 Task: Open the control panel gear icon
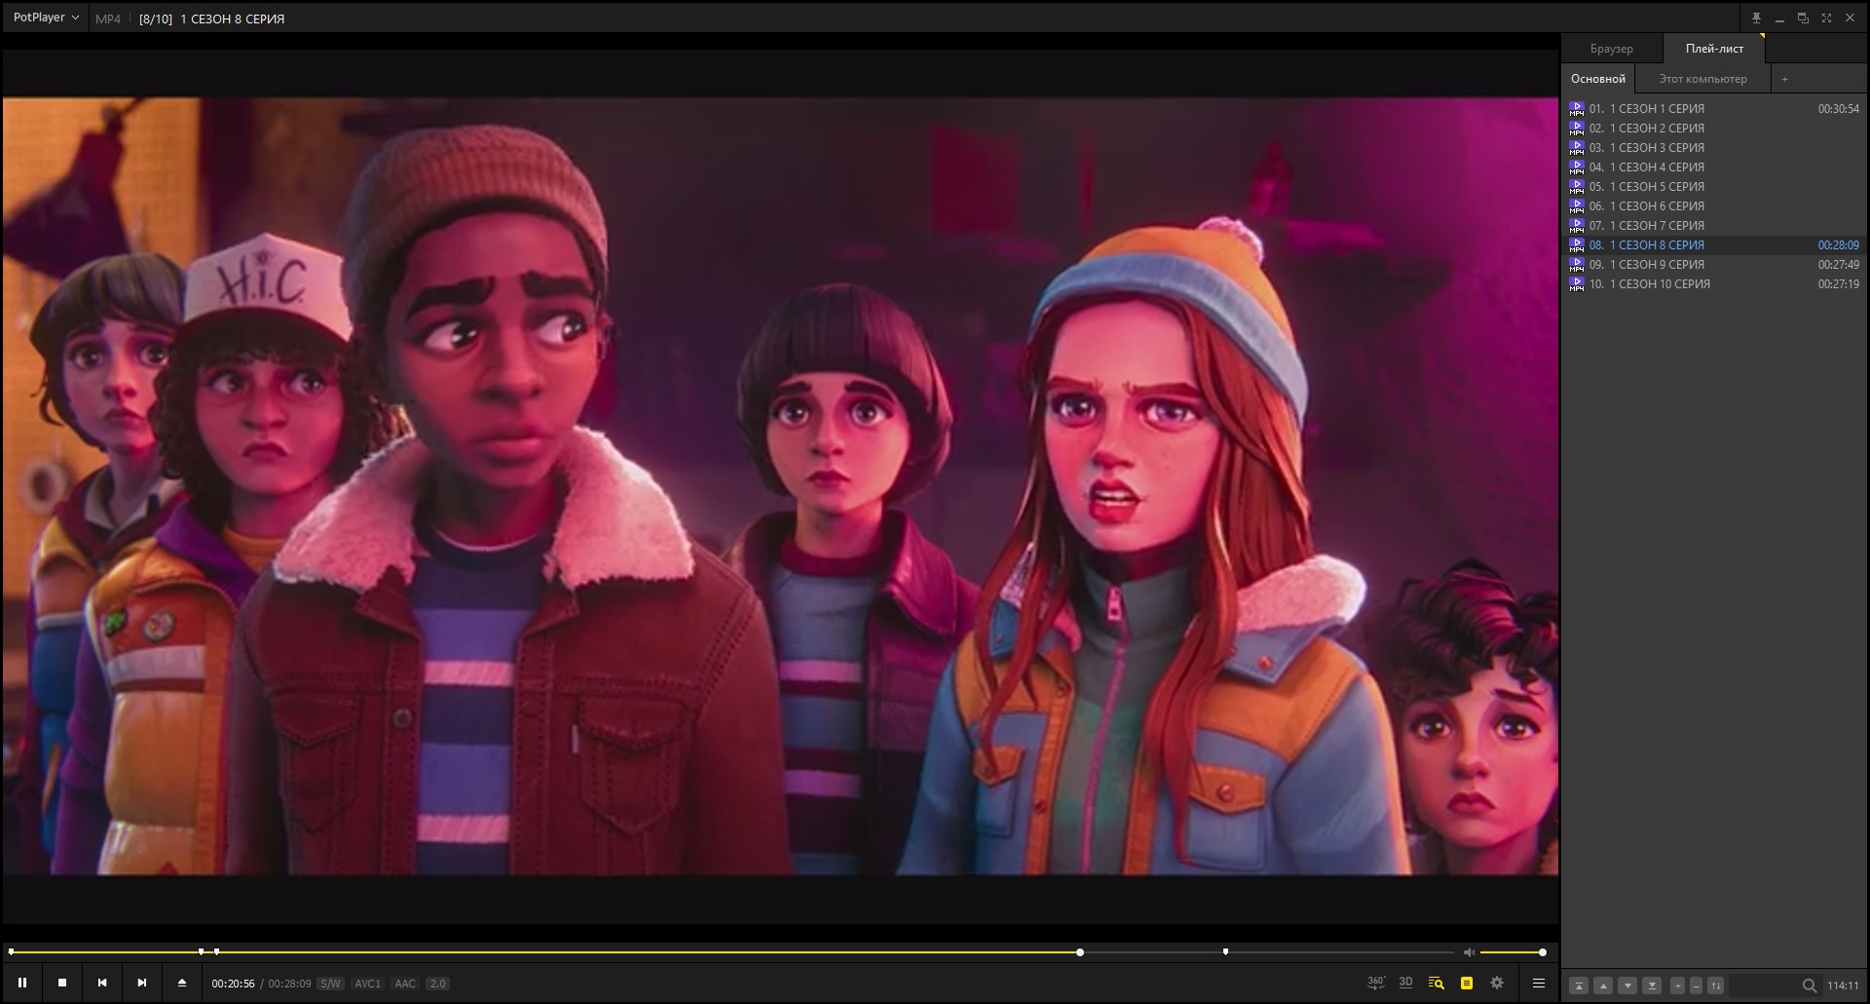pyautogui.click(x=1497, y=983)
